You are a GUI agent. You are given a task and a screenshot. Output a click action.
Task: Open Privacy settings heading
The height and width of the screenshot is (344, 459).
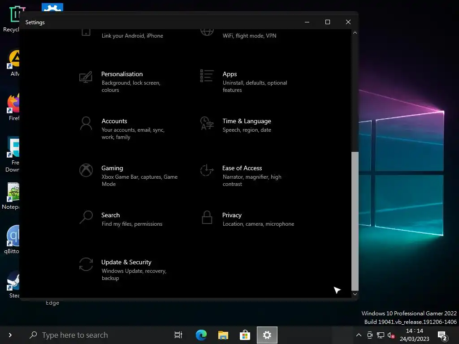click(x=232, y=215)
